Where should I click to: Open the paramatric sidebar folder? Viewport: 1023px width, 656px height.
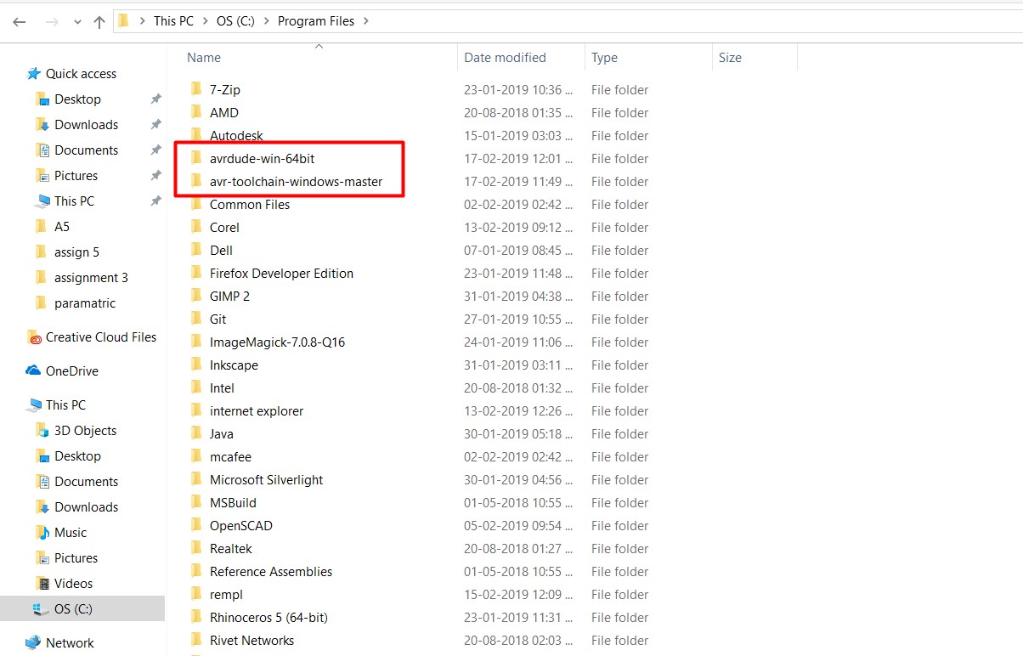(85, 303)
